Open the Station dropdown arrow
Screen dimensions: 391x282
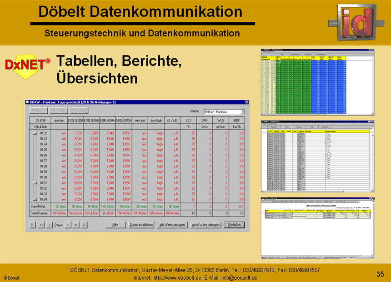point(243,112)
